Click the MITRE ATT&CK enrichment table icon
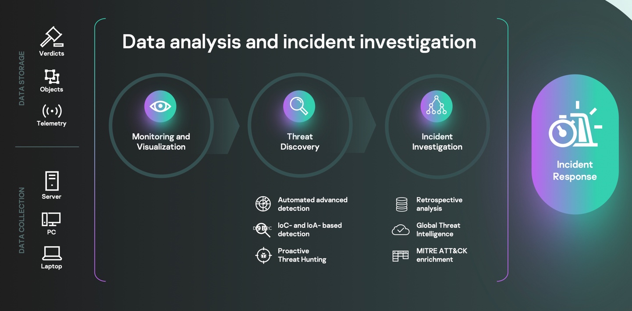Viewport: 632px width, 311px height. click(400, 256)
